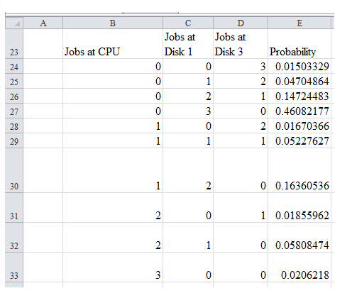Viewport: 352px width, 293px height.
Task: Click the 'Jobs at Disk 1' header cell
Action: tap(188, 44)
